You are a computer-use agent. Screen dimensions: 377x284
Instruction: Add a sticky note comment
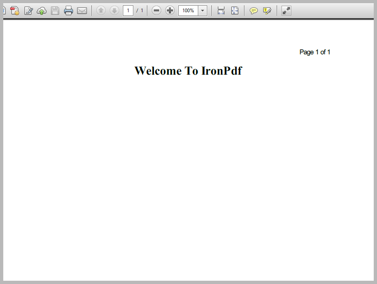click(254, 11)
